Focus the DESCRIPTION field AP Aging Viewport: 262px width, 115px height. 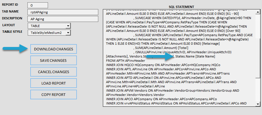[x=63, y=19]
